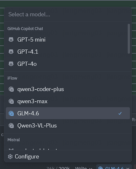
Task: Click the gear icon beside Configure
Action: pos(10,156)
